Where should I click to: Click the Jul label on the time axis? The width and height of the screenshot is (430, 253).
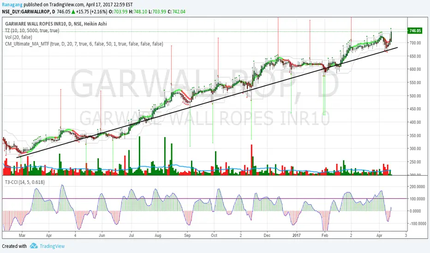coord(131,235)
